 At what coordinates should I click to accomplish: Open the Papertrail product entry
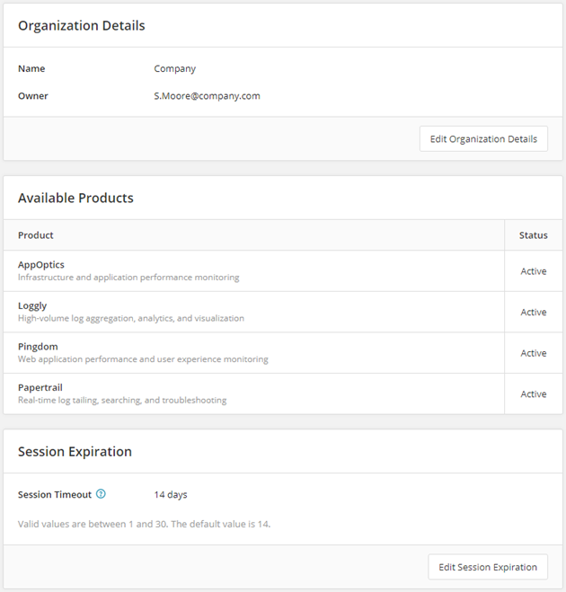pos(40,387)
